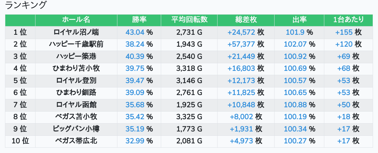Click ひまわり苫小牧 hall name
Viewport: 378px width, 153px height.
click(76, 69)
